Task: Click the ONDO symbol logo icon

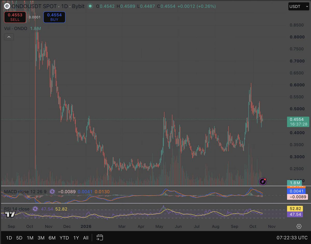Action: (x=7, y=6)
